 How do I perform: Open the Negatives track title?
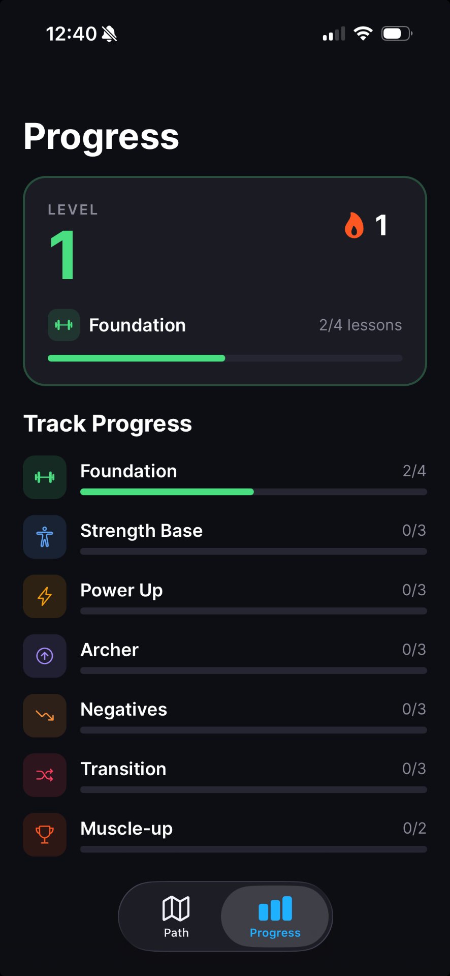pyautogui.click(x=124, y=709)
